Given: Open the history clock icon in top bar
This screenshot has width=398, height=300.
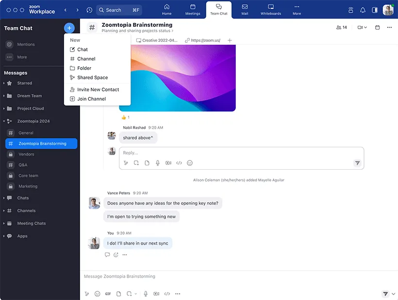Looking at the screenshot, I should pos(89,10).
